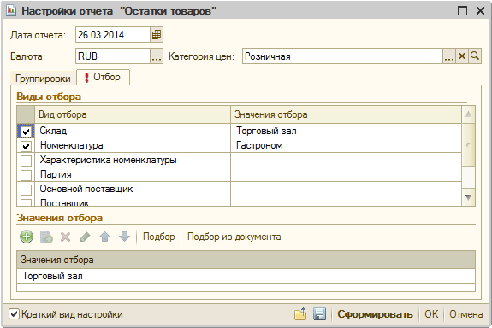Move filter value down with arrow icon
492x328 pixels.
point(125,237)
